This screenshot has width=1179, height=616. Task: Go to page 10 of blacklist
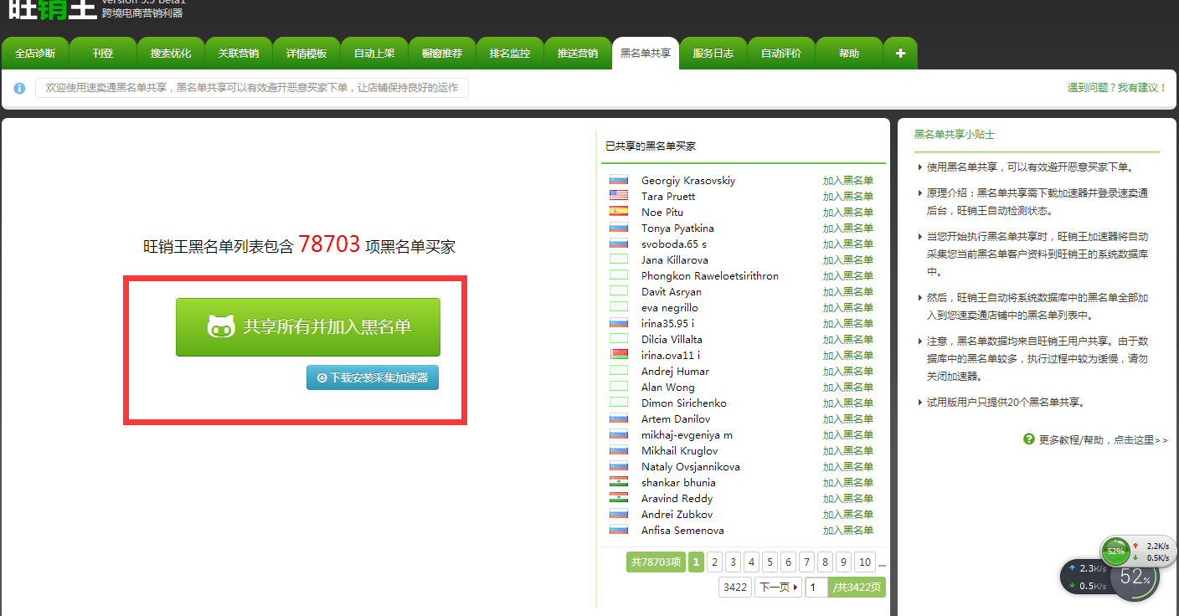(865, 562)
